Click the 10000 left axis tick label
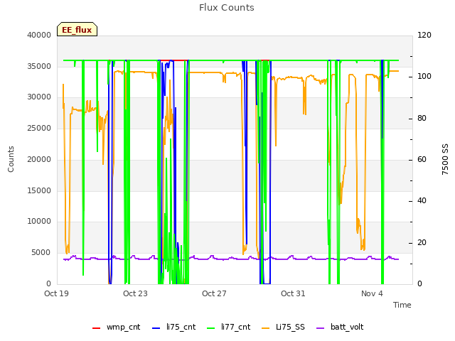Image resolution: width=455 pixels, height=341 pixels. pos(39,221)
